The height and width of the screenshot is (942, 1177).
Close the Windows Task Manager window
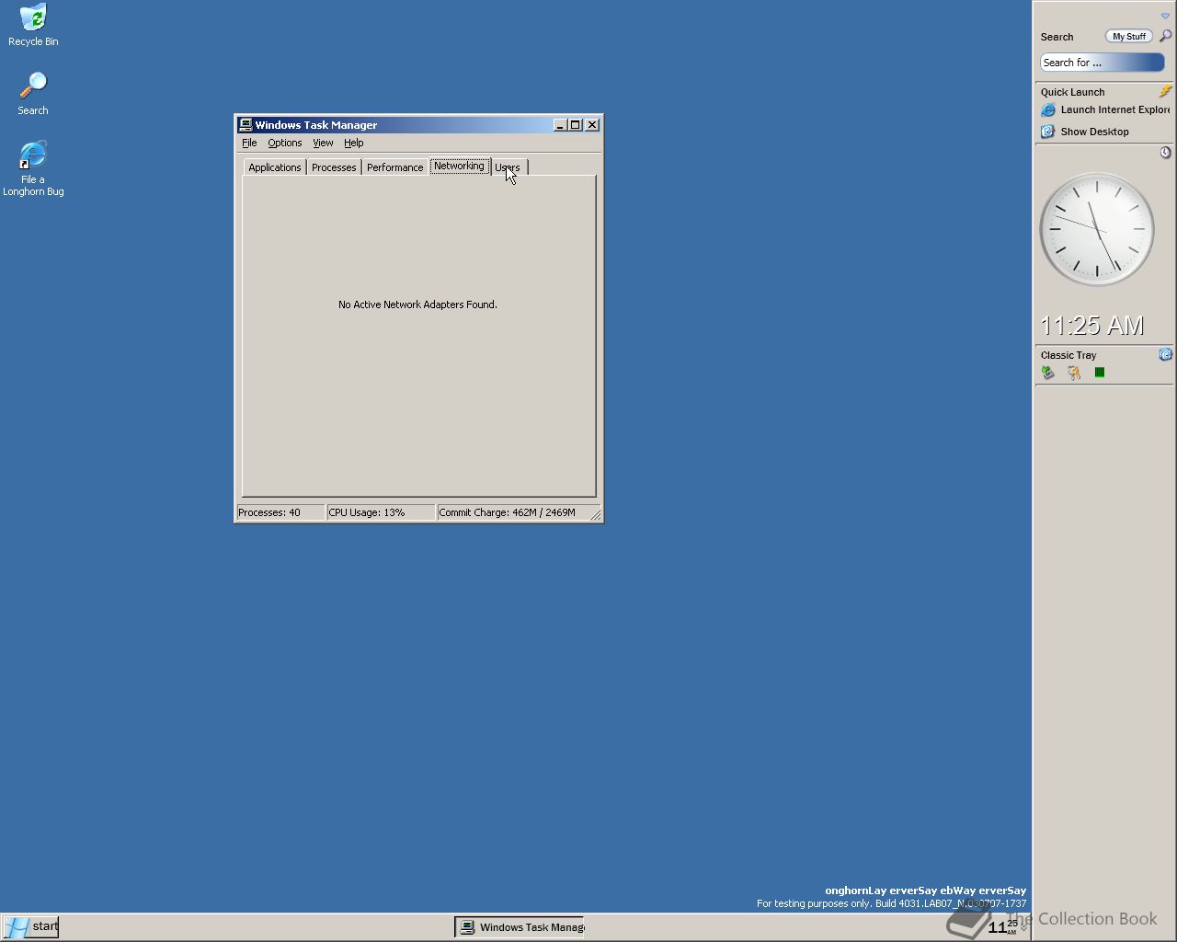click(x=592, y=125)
